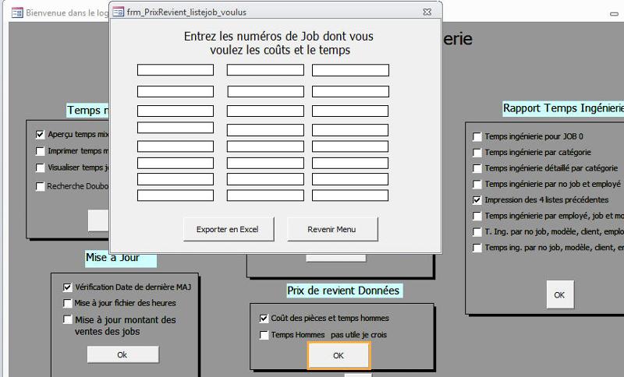Toggle Impression des 4 listes précédentes
Screen dimensions: 624x377
[x=477, y=200]
